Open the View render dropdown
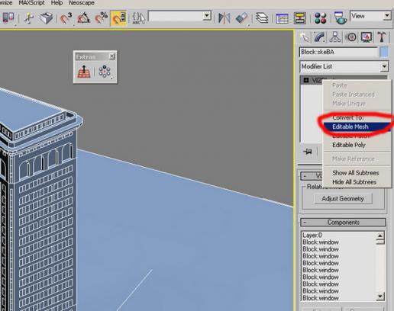This screenshot has height=311, width=394. click(370, 16)
